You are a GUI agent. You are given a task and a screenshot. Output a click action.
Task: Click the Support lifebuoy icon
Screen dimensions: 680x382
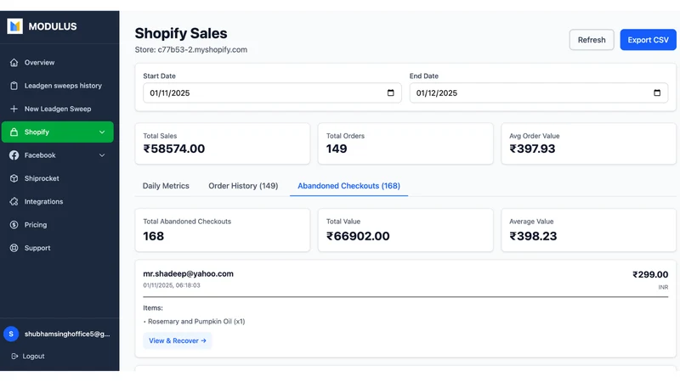[14, 248]
